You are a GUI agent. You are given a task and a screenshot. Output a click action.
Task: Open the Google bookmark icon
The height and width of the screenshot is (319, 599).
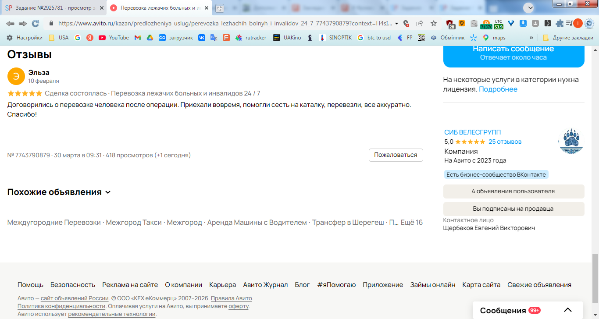point(78,38)
